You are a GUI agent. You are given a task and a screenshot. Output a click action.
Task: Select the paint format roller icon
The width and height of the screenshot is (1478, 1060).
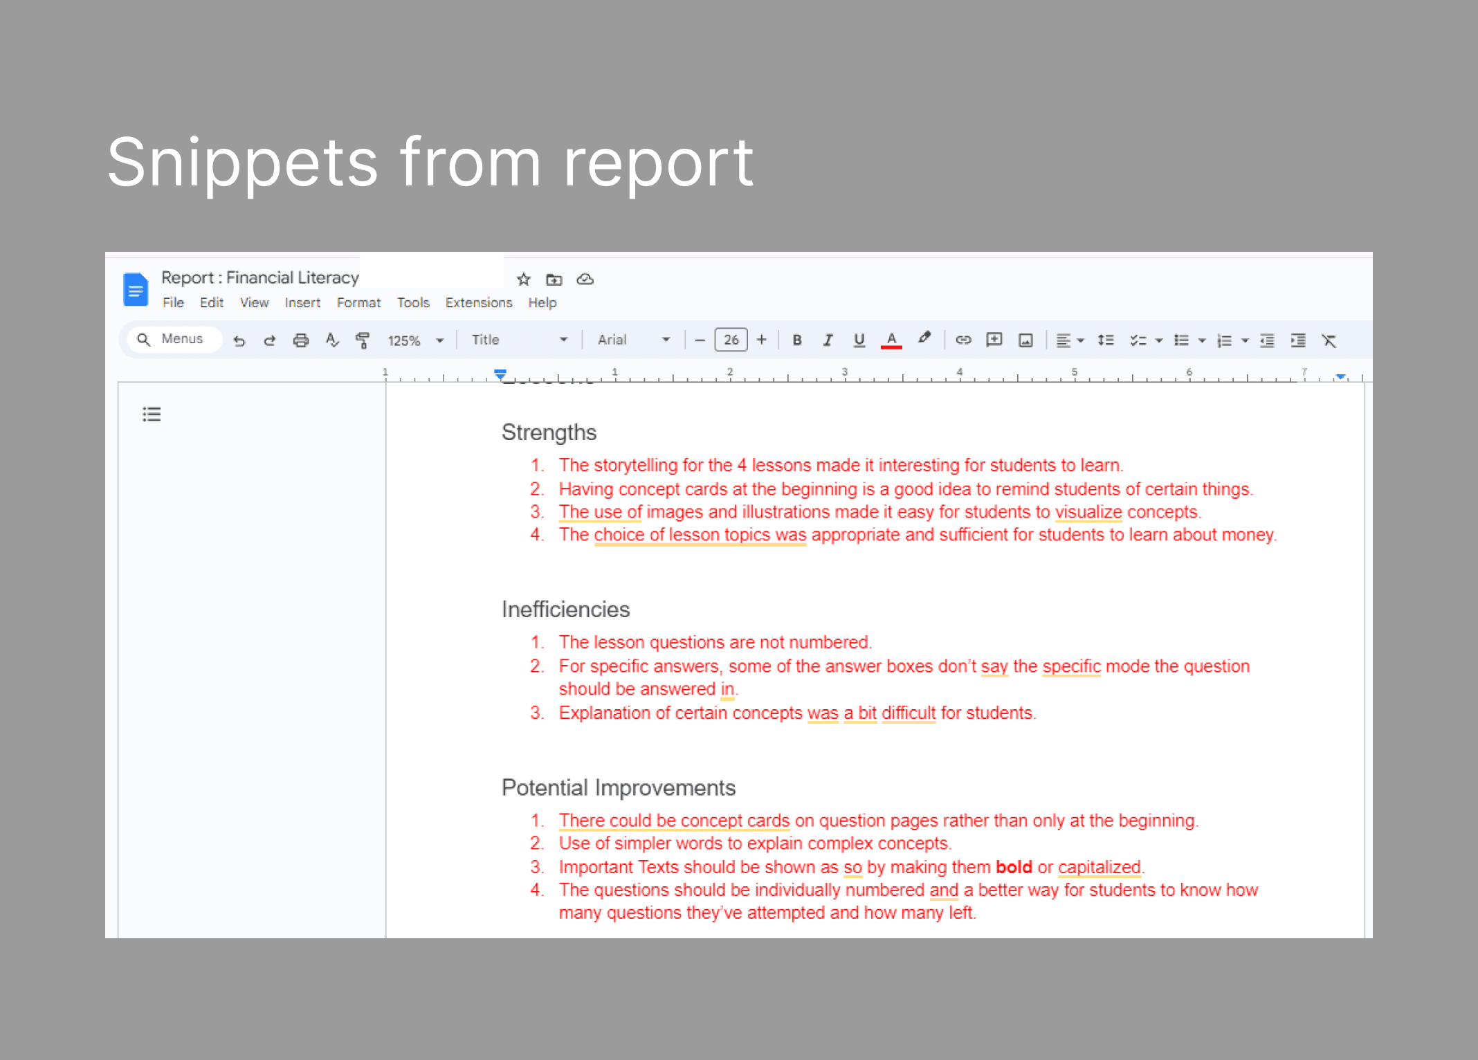pos(362,340)
